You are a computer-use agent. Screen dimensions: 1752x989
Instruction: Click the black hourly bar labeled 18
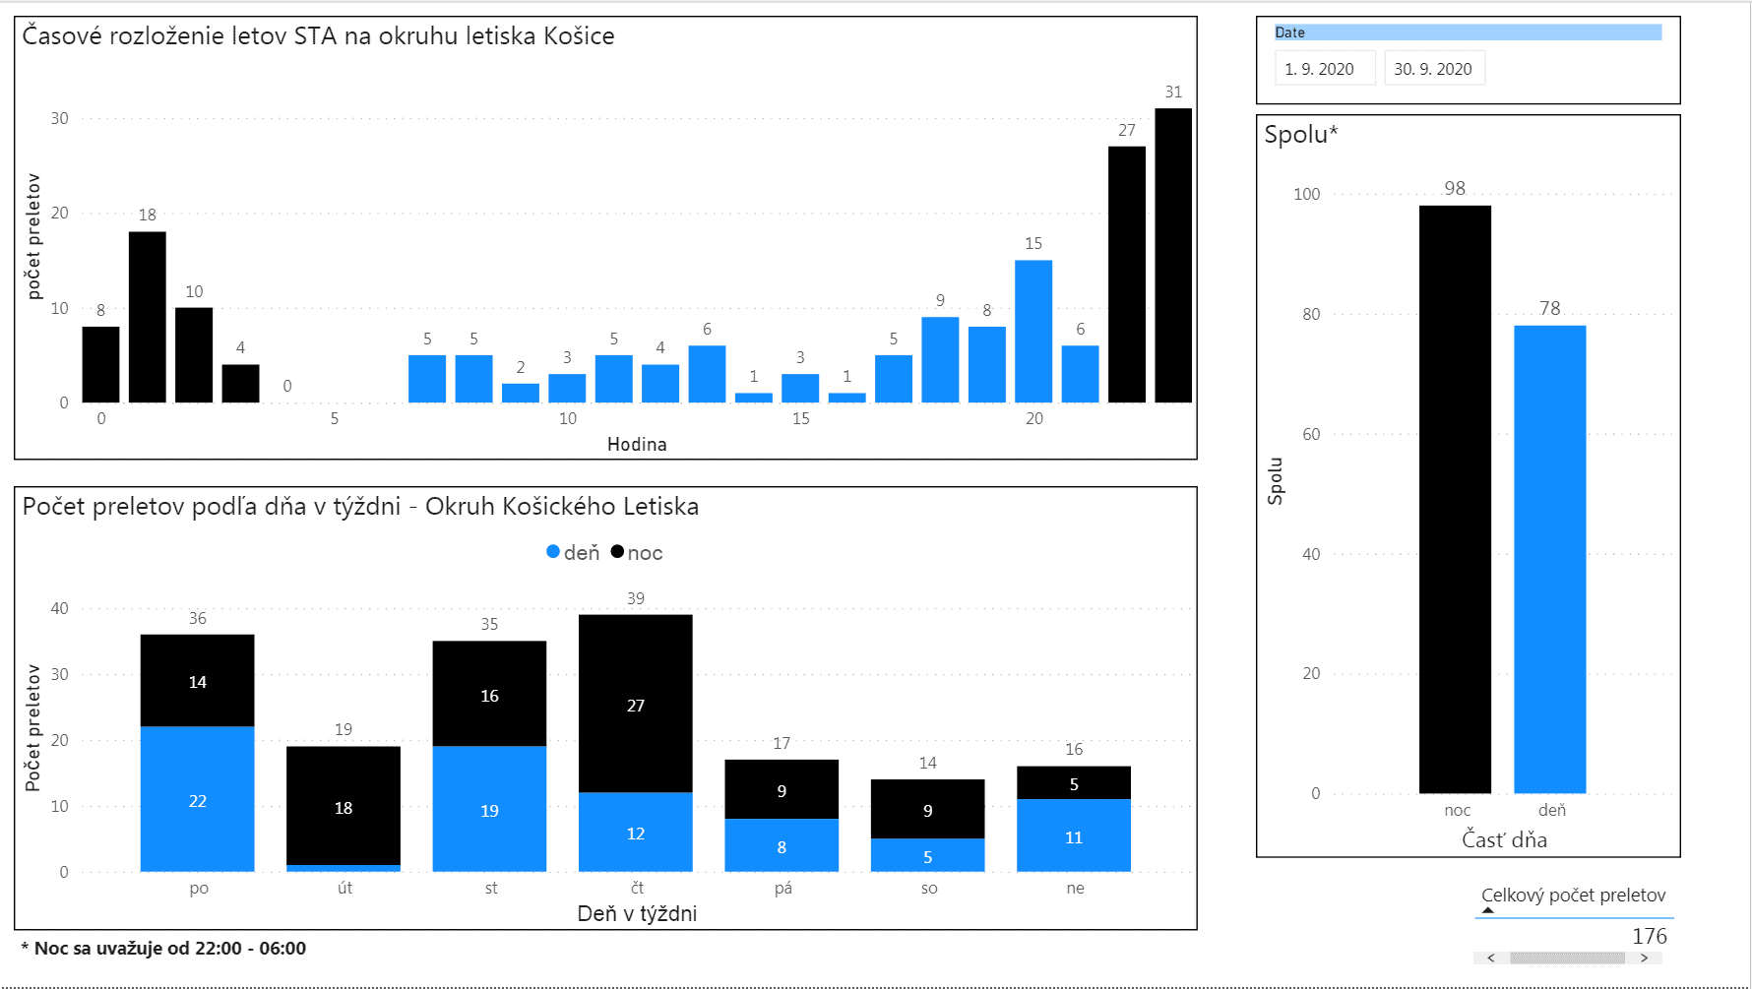(148, 317)
